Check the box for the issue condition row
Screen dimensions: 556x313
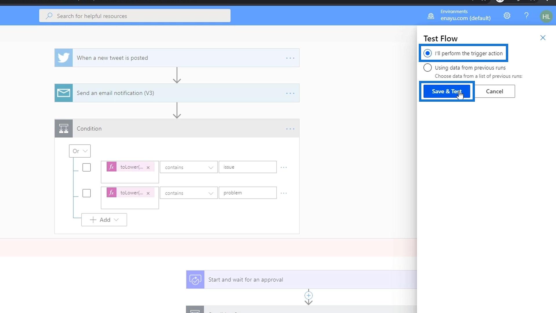point(87,168)
